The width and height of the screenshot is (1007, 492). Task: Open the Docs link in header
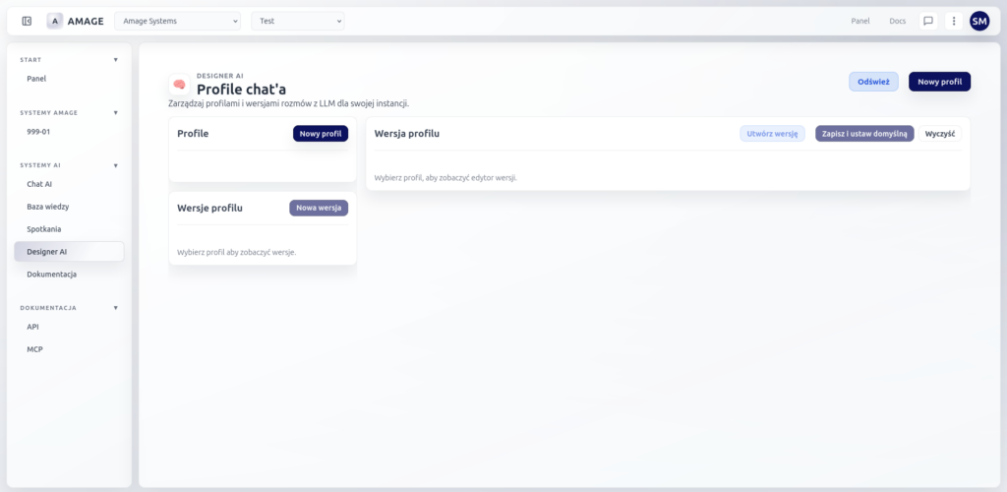[897, 21]
